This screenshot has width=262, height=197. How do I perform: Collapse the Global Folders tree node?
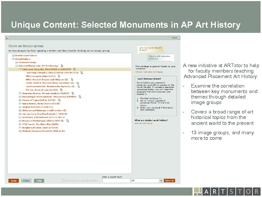tap(13, 59)
